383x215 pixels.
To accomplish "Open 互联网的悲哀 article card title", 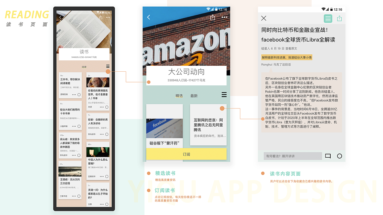I will point(208,125).
